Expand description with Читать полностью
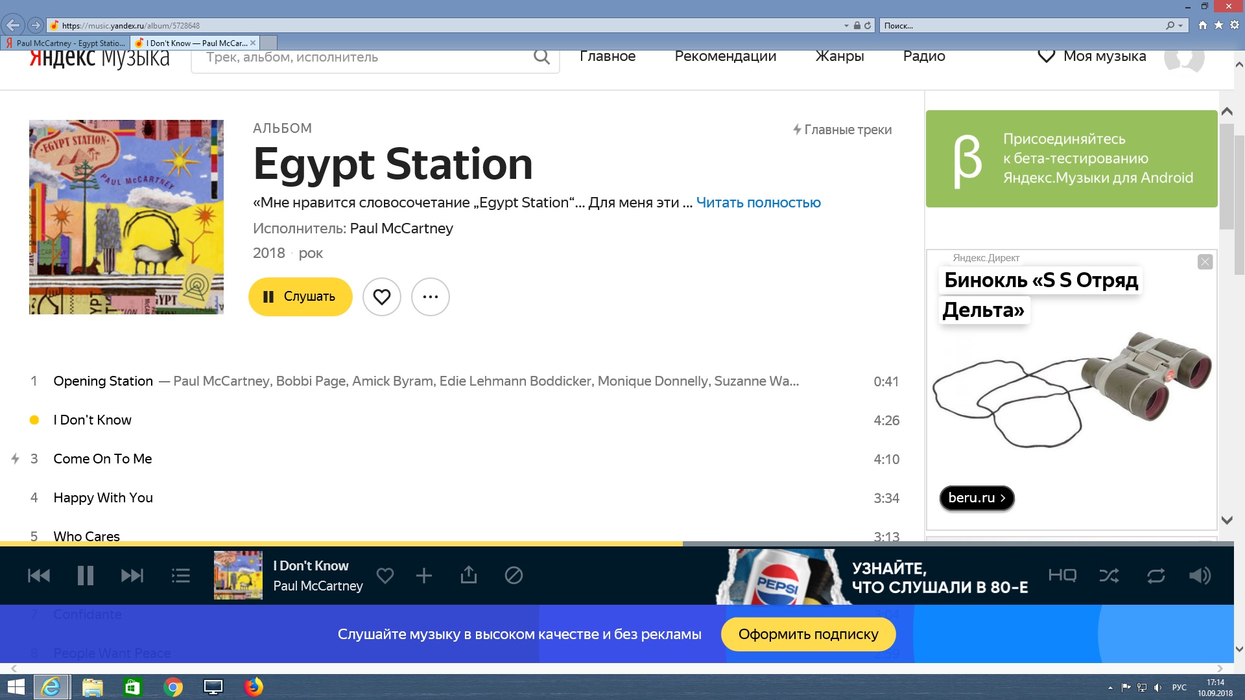The image size is (1245, 700). [x=758, y=203]
